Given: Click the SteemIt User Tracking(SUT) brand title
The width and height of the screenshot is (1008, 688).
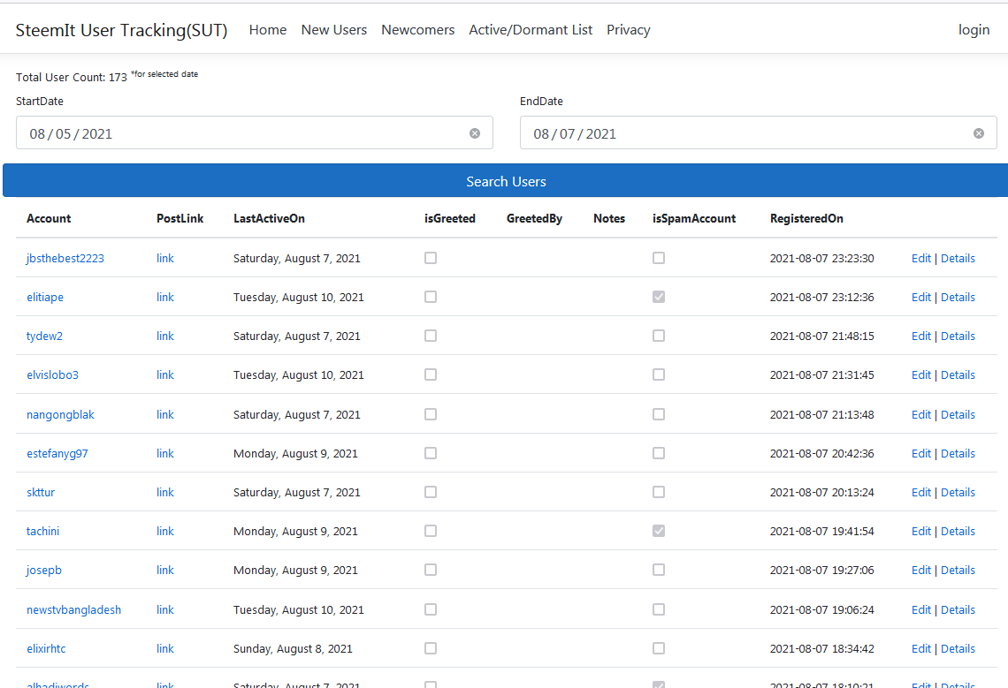Looking at the screenshot, I should click(121, 30).
